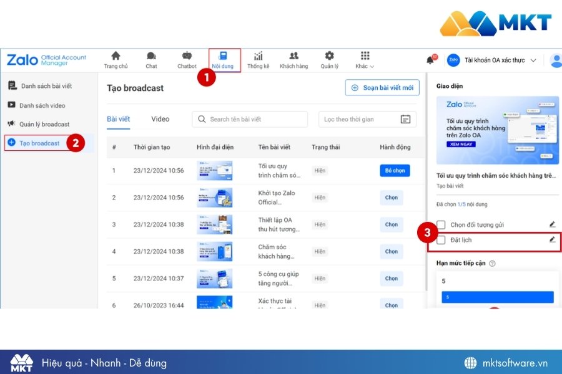The image size is (562, 374).
Task: Enable the Đặt lịch checkbox
Action: coord(441,240)
